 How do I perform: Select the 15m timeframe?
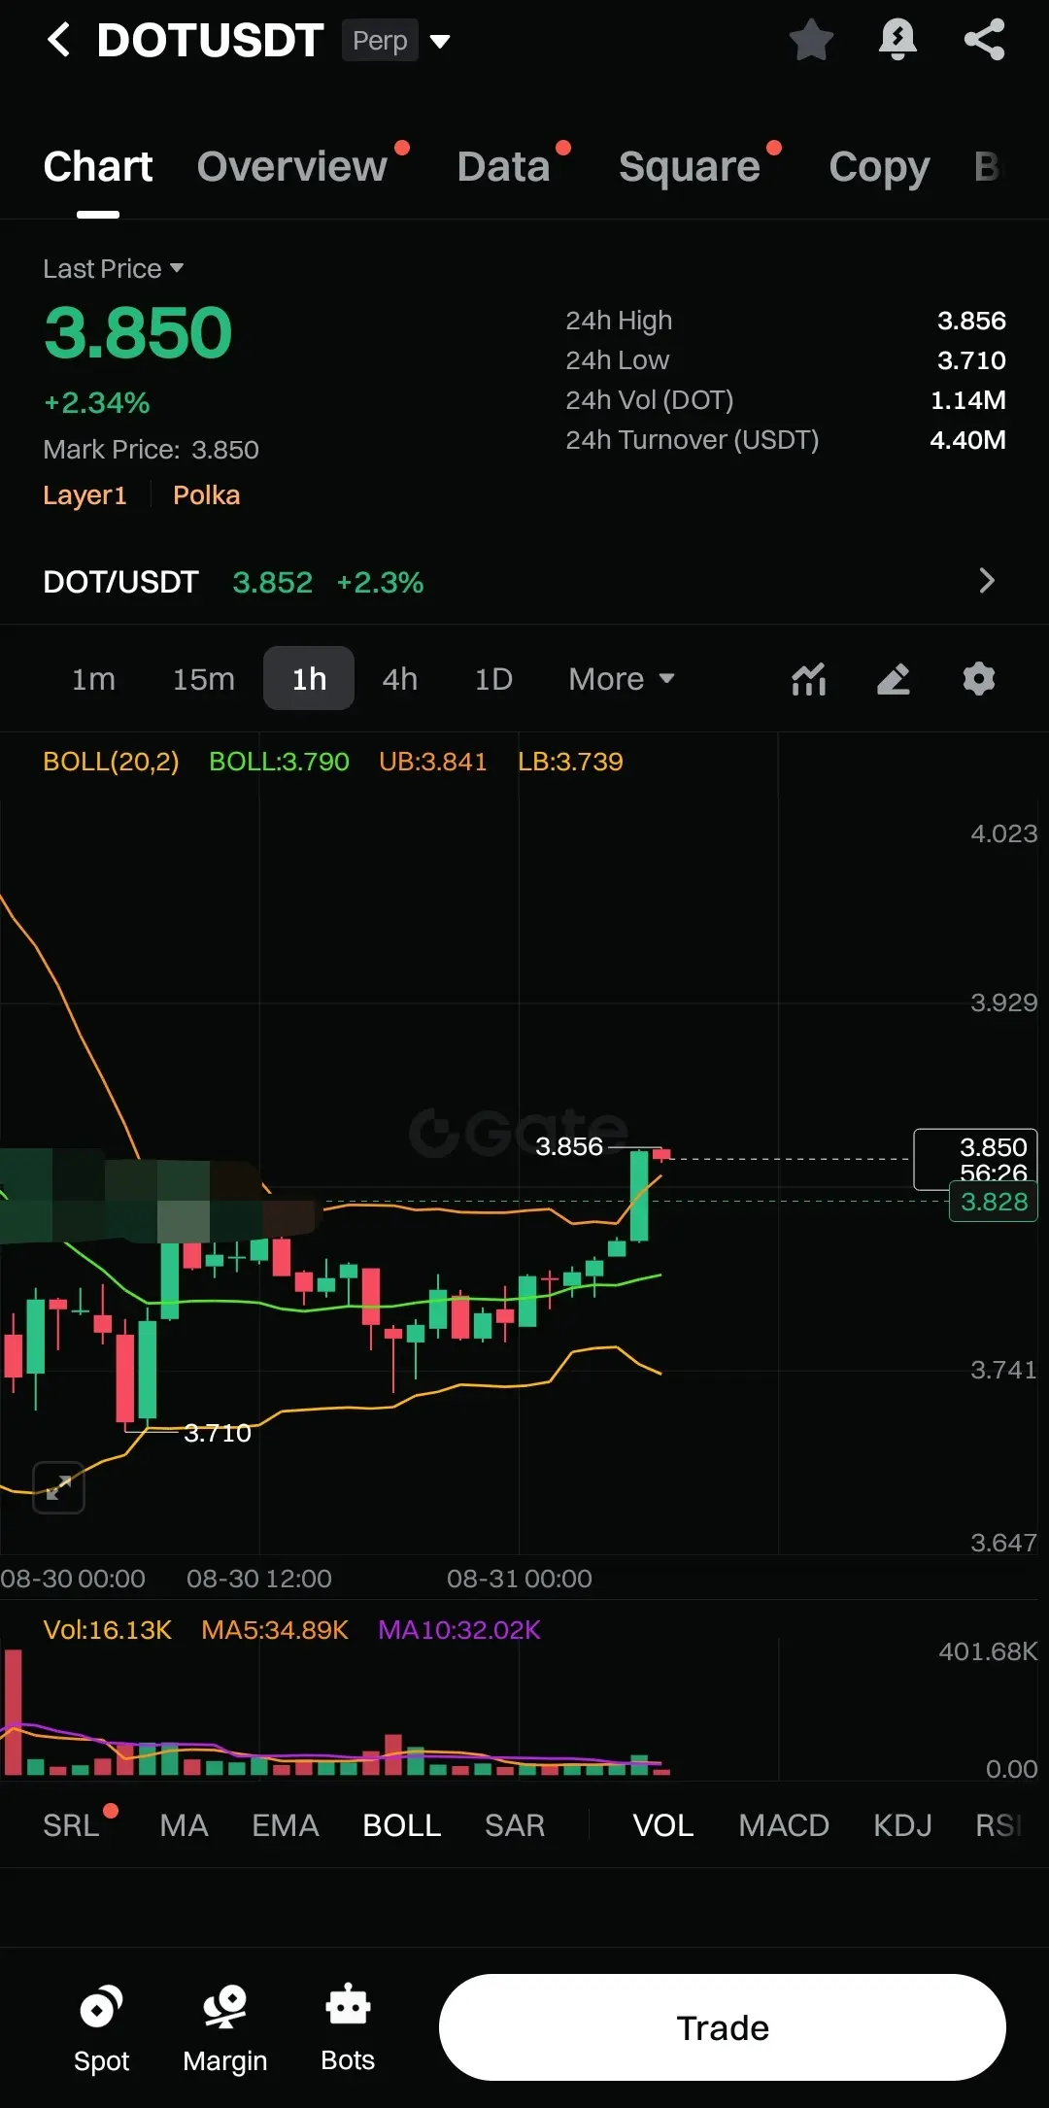point(203,679)
